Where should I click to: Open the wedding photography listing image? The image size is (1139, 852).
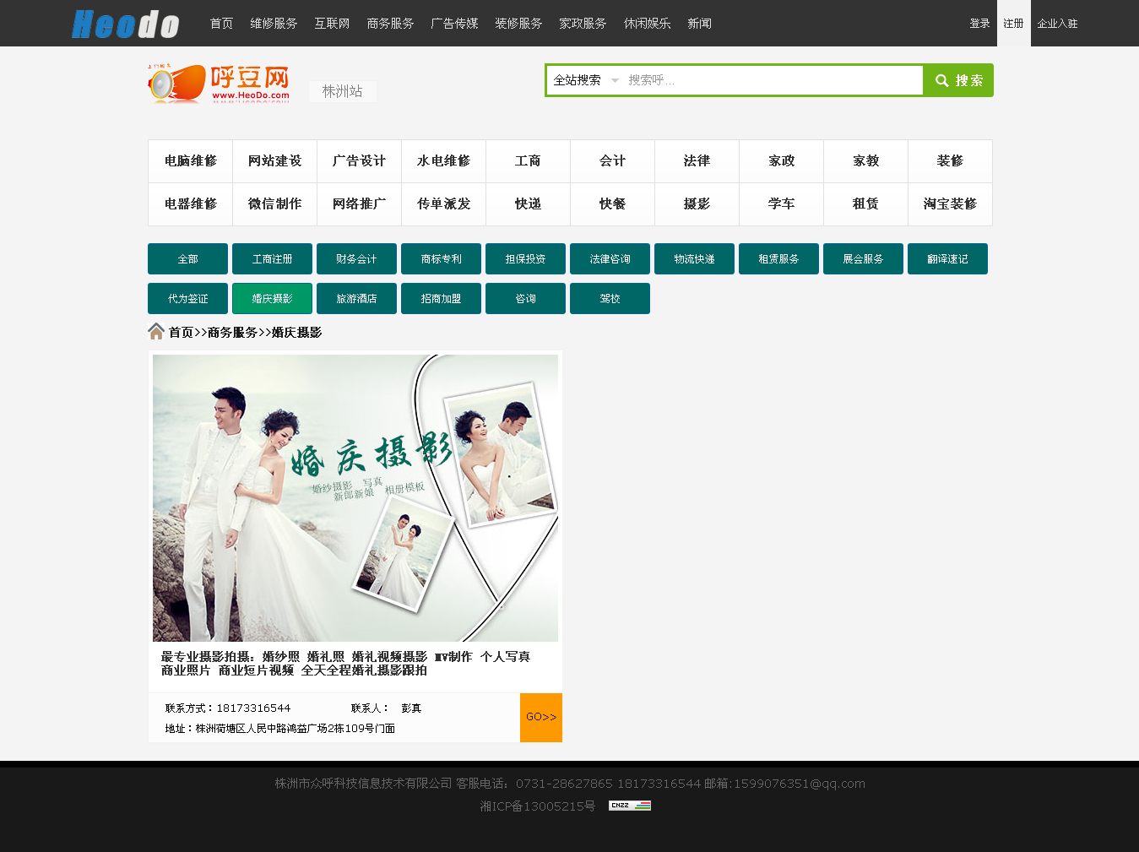355,497
